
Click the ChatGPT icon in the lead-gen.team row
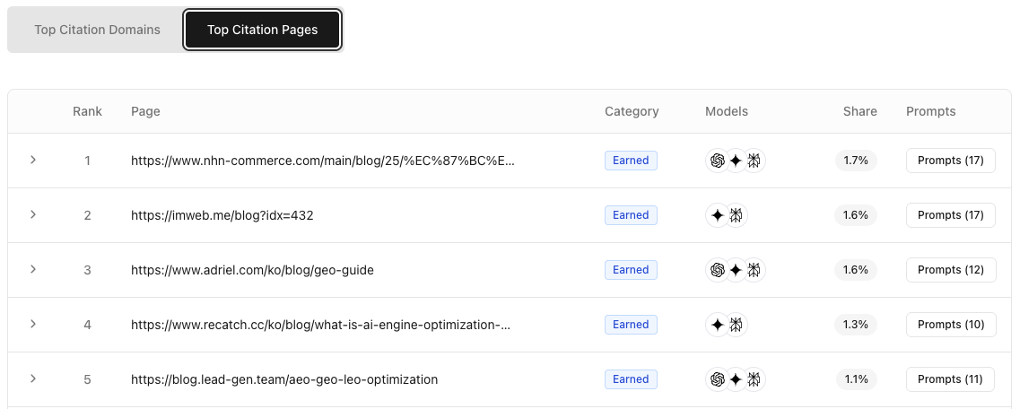[x=718, y=379]
